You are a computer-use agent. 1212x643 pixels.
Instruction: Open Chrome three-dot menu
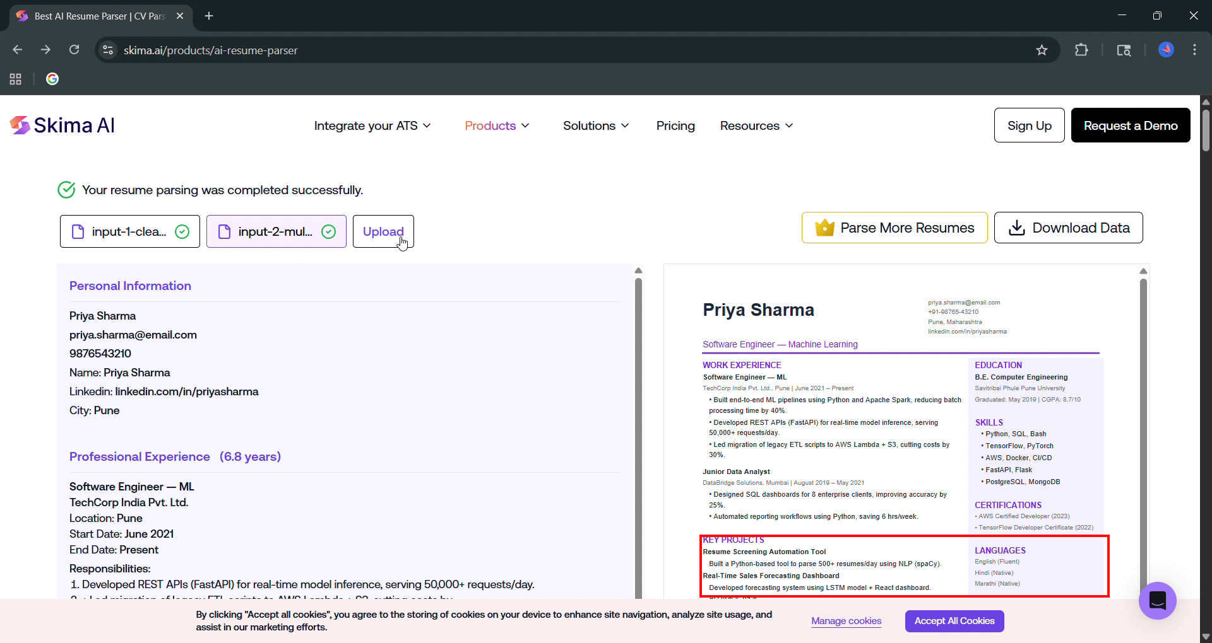click(x=1194, y=50)
